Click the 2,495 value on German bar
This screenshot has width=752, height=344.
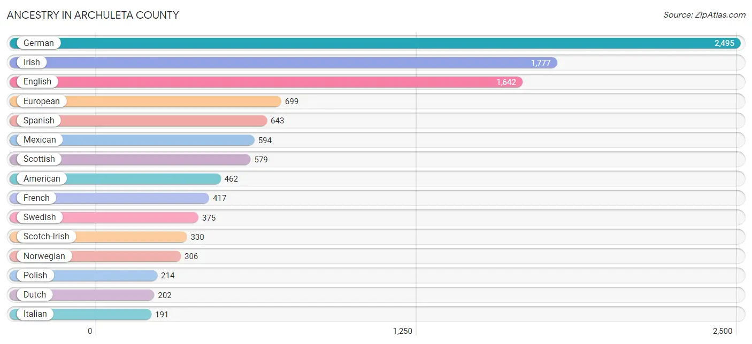coord(724,43)
